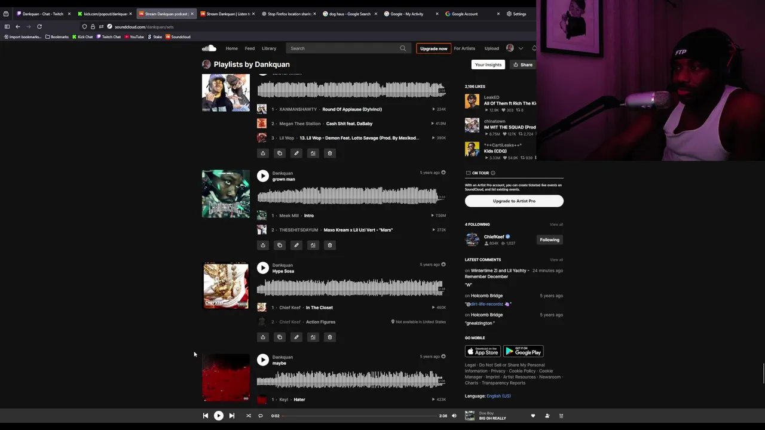Open notifications bell in SoundCloud header
Screen dimensions: 765x430
pyautogui.click(x=534, y=48)
